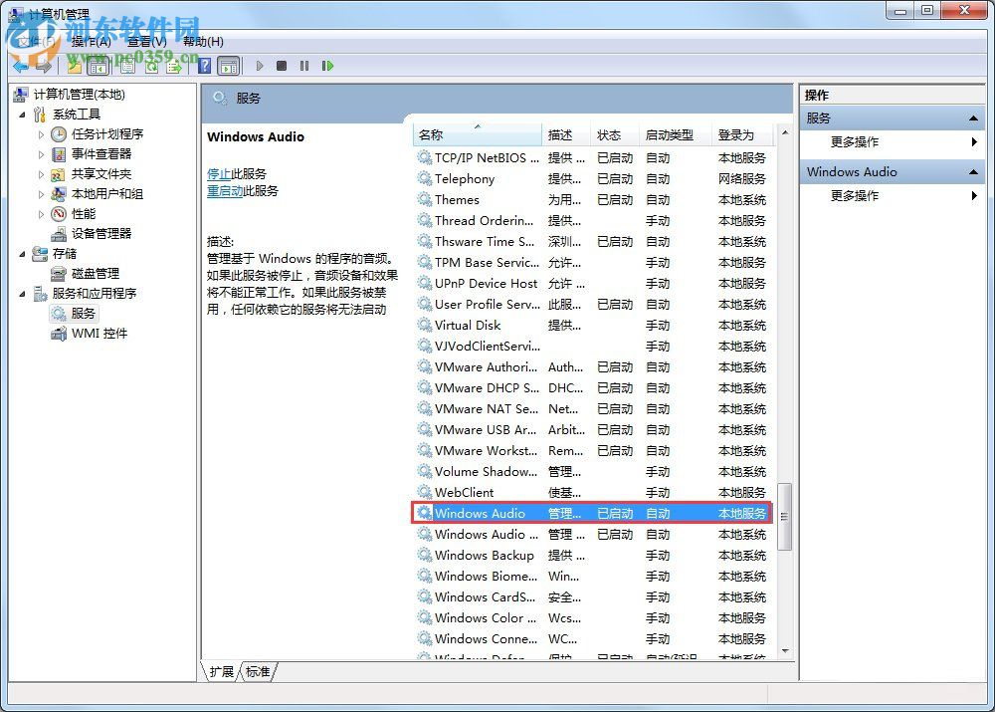Screen dimensions: 995x712
Task: Click the Stop Service toolbar icon
Action: (282, 66)
